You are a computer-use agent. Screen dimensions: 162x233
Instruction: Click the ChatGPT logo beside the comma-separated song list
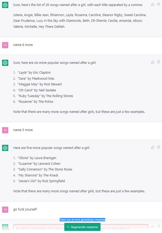click(5, 5)
